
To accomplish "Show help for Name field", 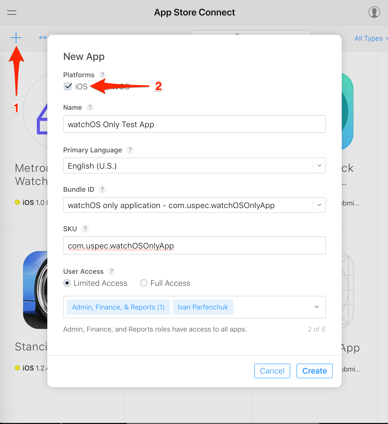I will coord(90,107).
